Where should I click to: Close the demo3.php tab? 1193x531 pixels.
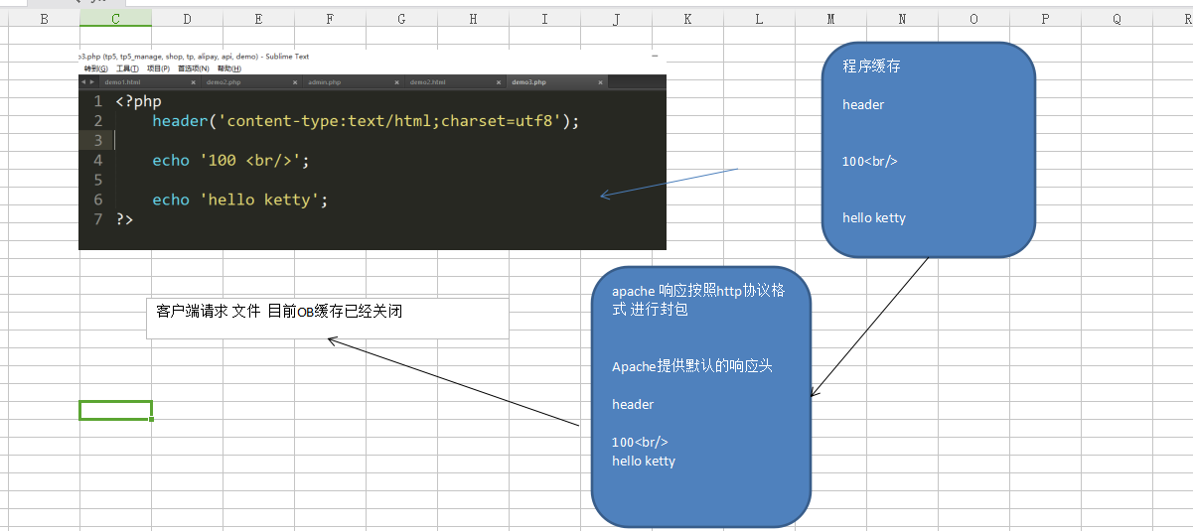coord(600,82)
